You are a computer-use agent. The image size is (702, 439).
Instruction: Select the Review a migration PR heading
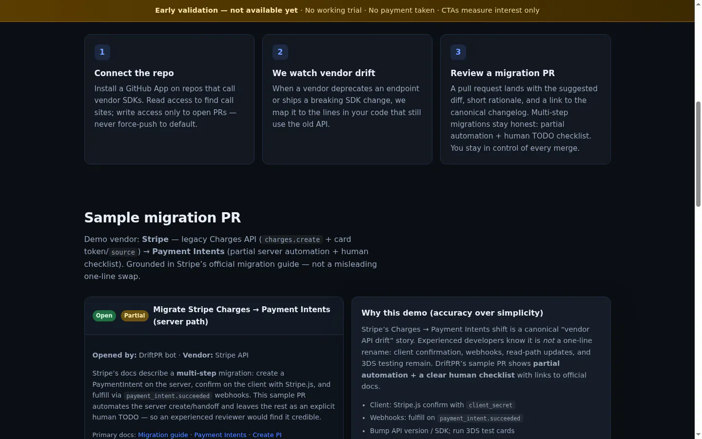pyautogui.click(x=503, y=73)
